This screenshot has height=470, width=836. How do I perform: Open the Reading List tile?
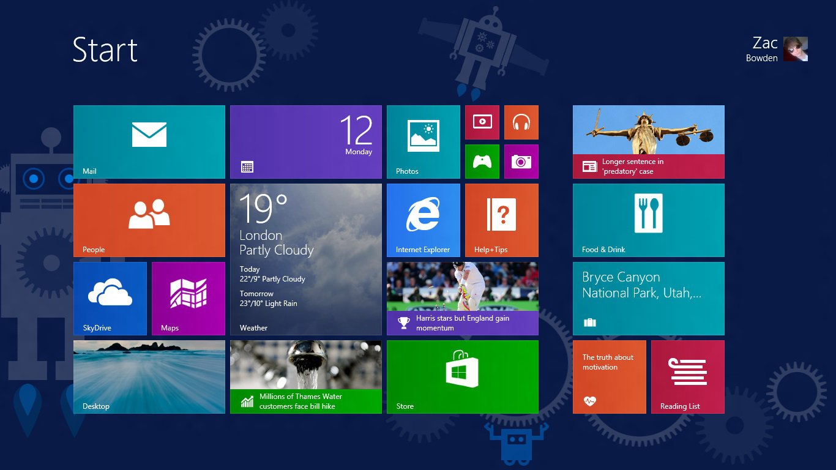[688, 377]
